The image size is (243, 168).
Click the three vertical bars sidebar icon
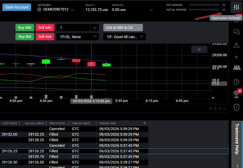coord(236,57)
